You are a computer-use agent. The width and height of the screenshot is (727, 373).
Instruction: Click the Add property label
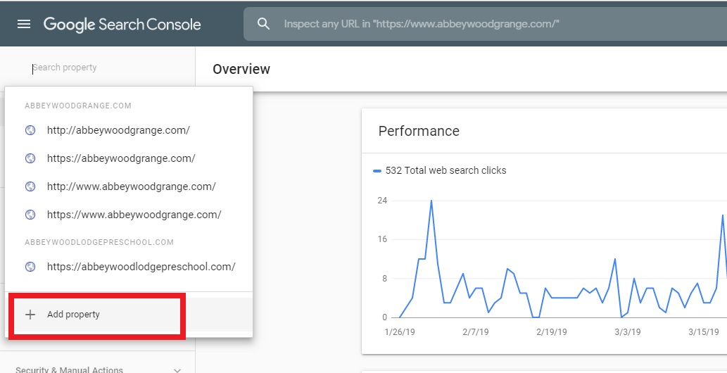(x=73, y=315)
